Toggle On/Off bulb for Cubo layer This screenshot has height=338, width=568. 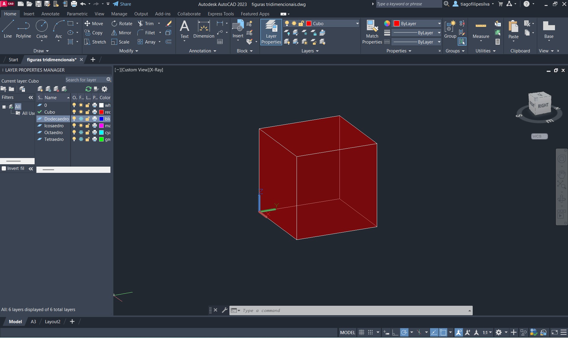point(74,112)
